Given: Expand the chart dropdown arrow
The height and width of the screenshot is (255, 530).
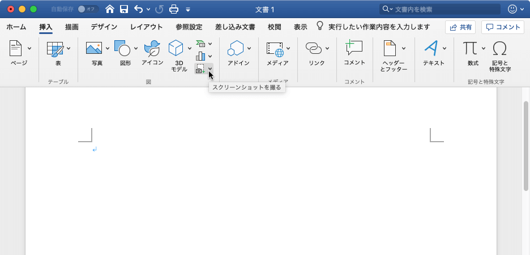Looking at the screenshot, I should 210,56.
